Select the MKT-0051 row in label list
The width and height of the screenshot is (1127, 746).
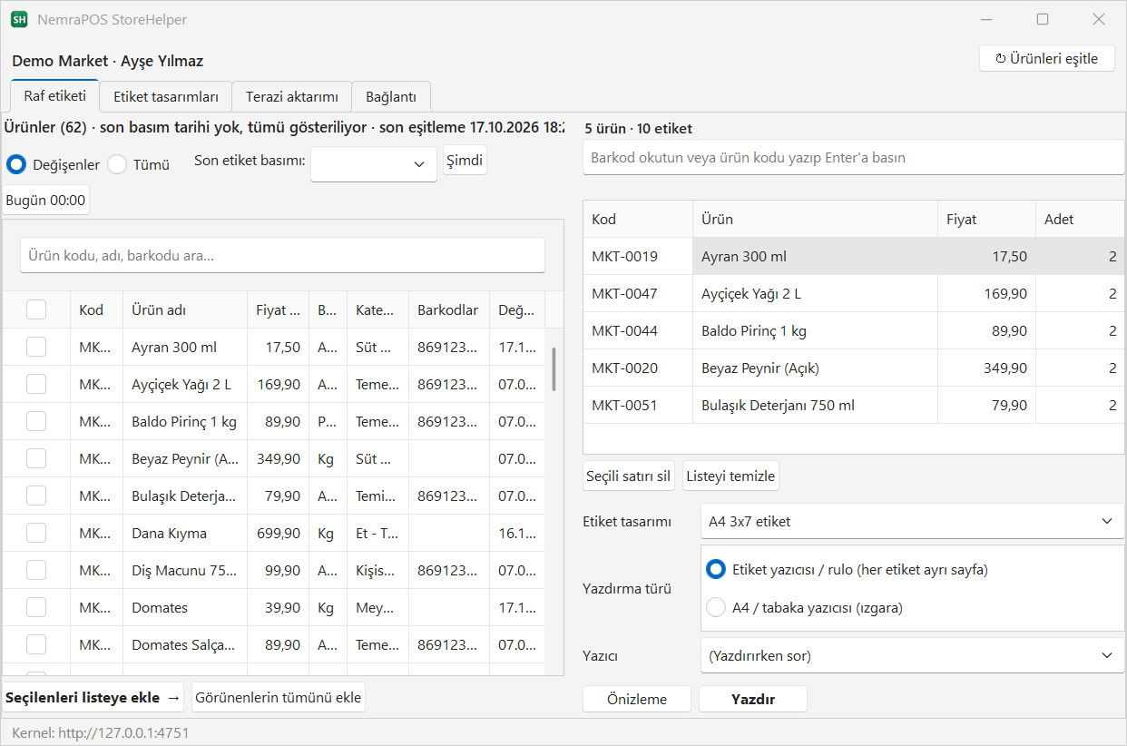853,405
